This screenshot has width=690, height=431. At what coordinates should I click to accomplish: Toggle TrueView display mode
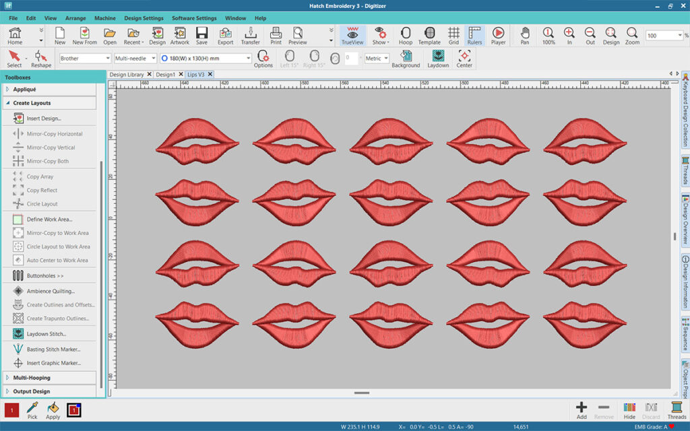point(352,36)
